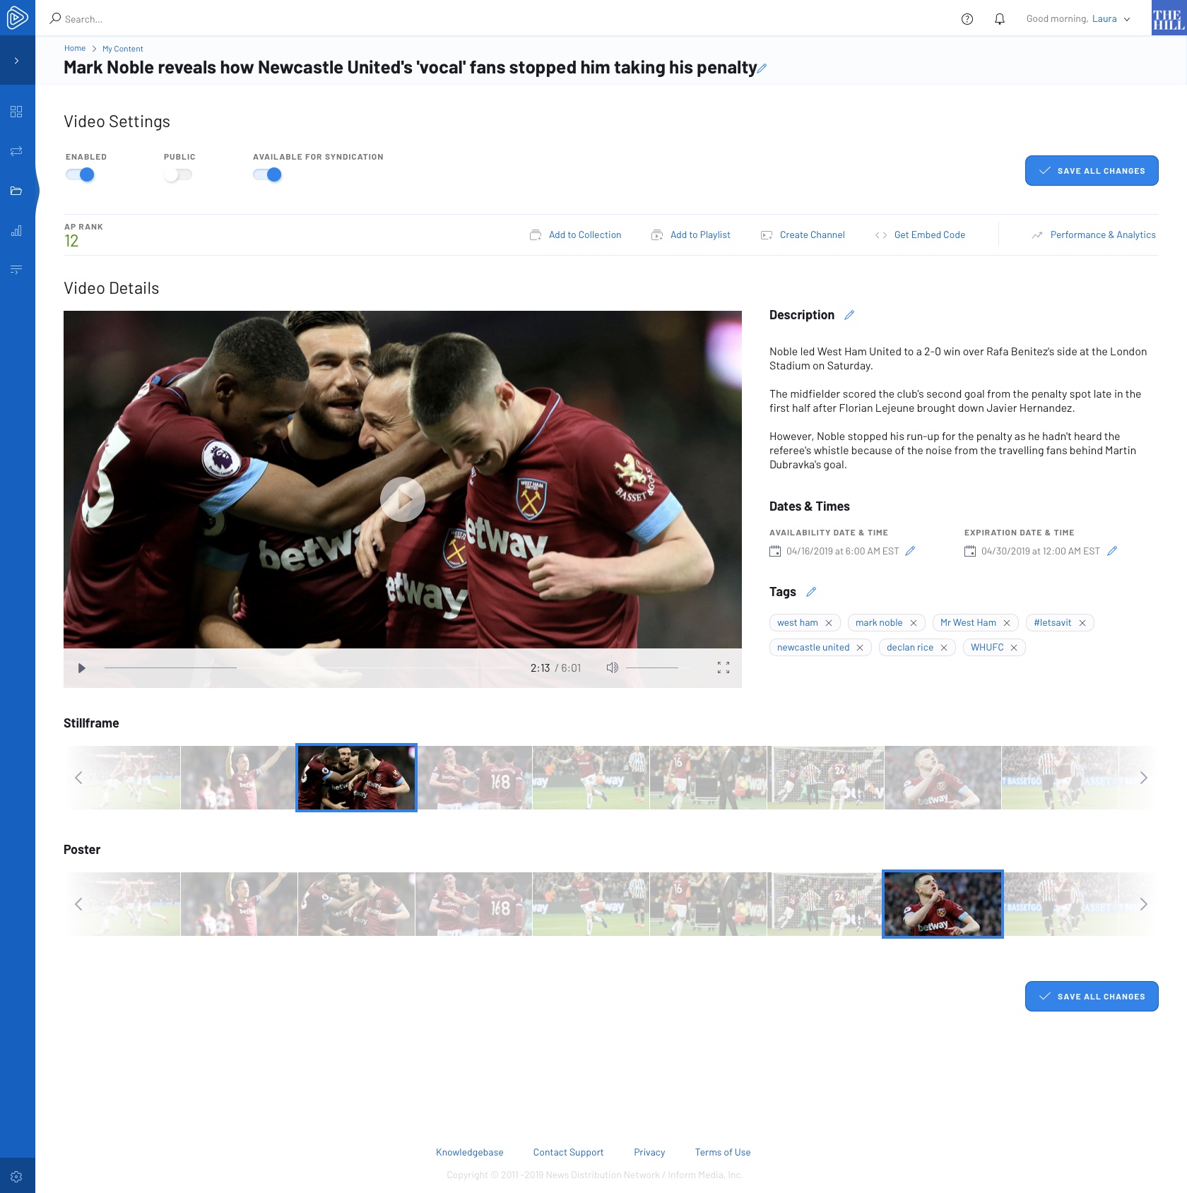The width and height of the screenshot is (1187, 1193).
Task: Edit availability date with pencil icon
Action: (x=910, y=551)
